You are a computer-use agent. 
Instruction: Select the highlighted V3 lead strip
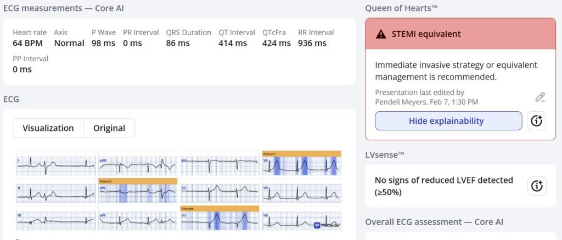pos(220,221)
